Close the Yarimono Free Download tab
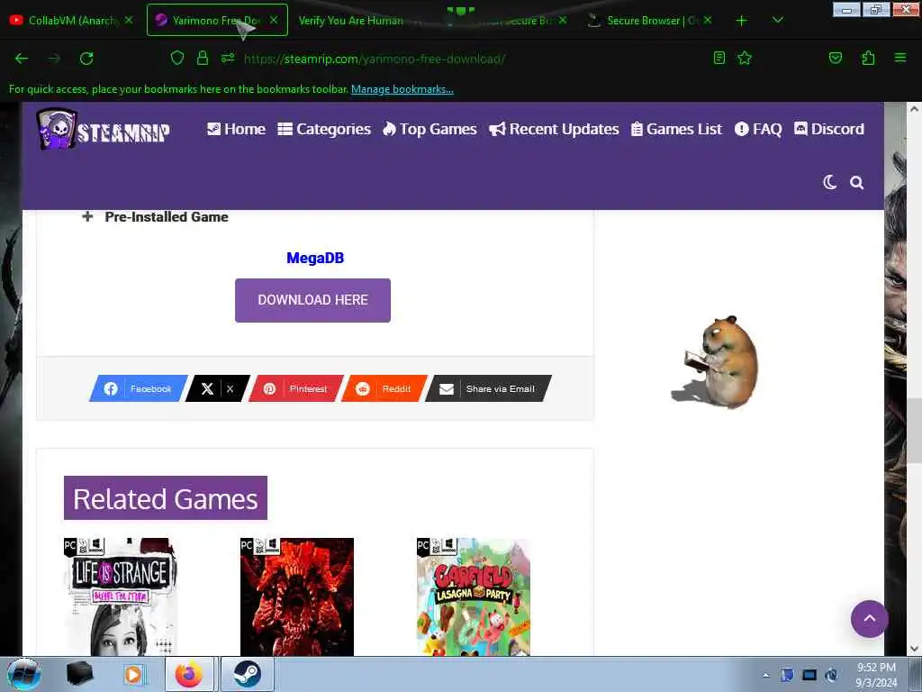 click(x=274, y=20)
